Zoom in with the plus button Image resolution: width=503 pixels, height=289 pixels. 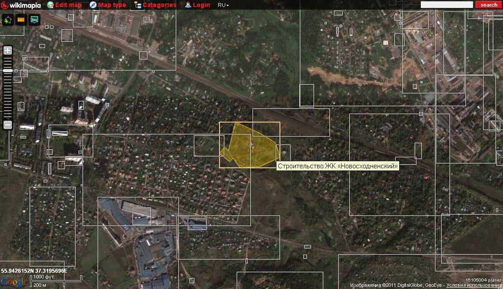pyautogui.click(x=8, y=51)
